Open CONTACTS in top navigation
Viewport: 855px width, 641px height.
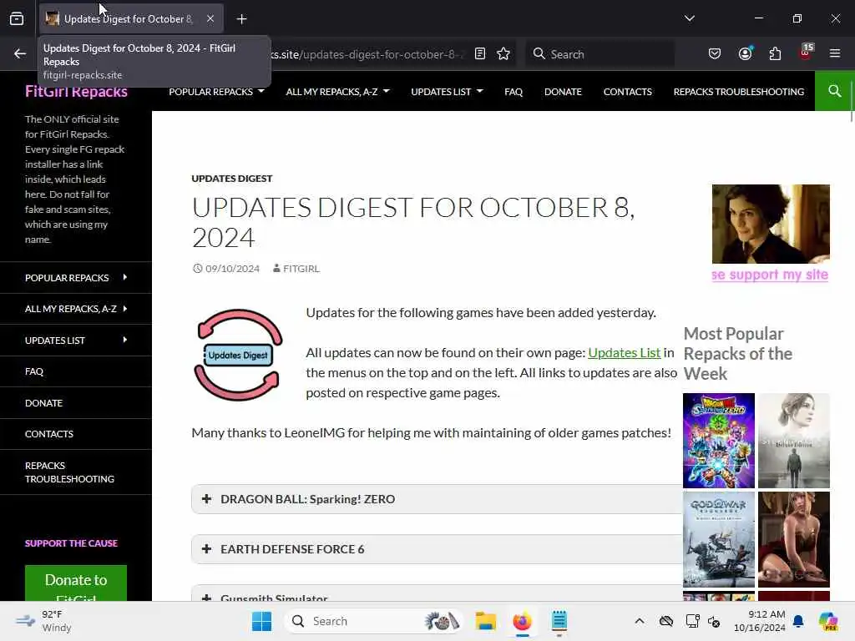pos(627,92)
